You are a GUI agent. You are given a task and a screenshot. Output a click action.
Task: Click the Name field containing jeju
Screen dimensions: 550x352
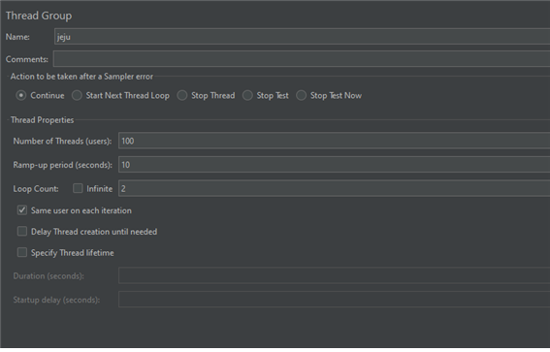[302, 37]
